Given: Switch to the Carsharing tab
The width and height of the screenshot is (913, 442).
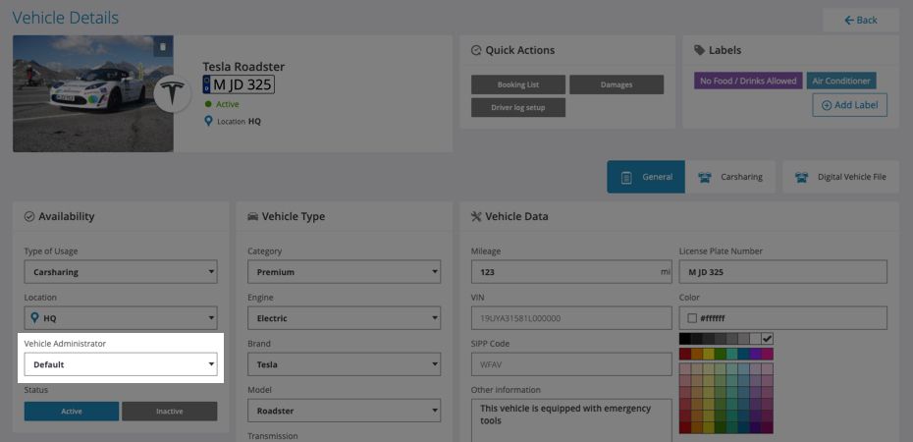Looking at the screenshot, I should coord(730,177).
